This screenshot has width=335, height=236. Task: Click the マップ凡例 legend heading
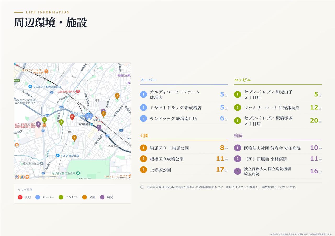pos(25,190)
